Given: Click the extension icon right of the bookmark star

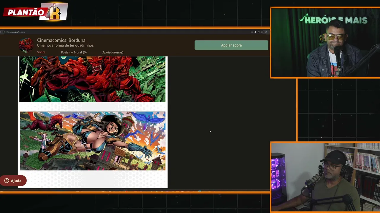Looking at the screenshot, I should (x=266, y=32).
